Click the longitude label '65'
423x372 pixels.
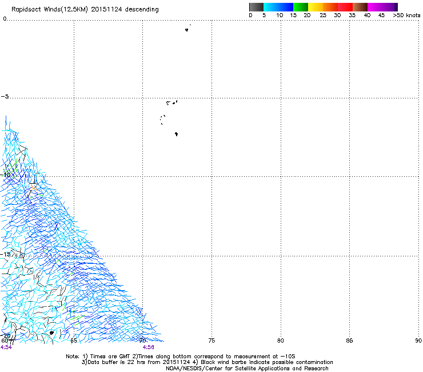[74, 341]
